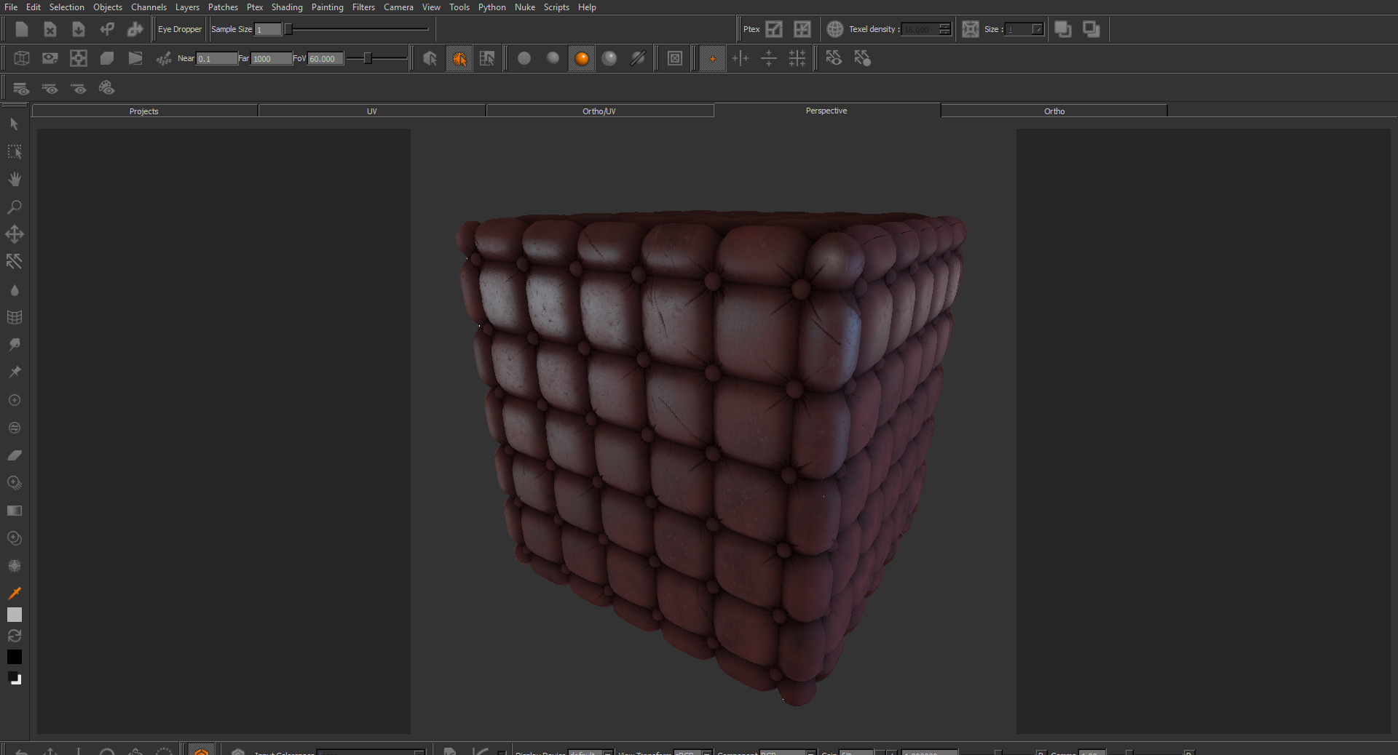Viewport: 1398px width, 755px height.
Task: Turn on horizontal mirror painting
Action: 741,58
